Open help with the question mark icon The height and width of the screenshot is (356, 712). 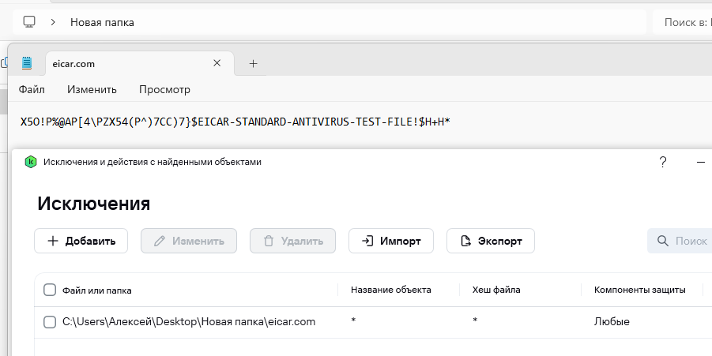point(663,162)
